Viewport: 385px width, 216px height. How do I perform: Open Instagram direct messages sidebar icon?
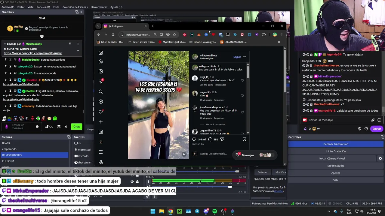101,81
